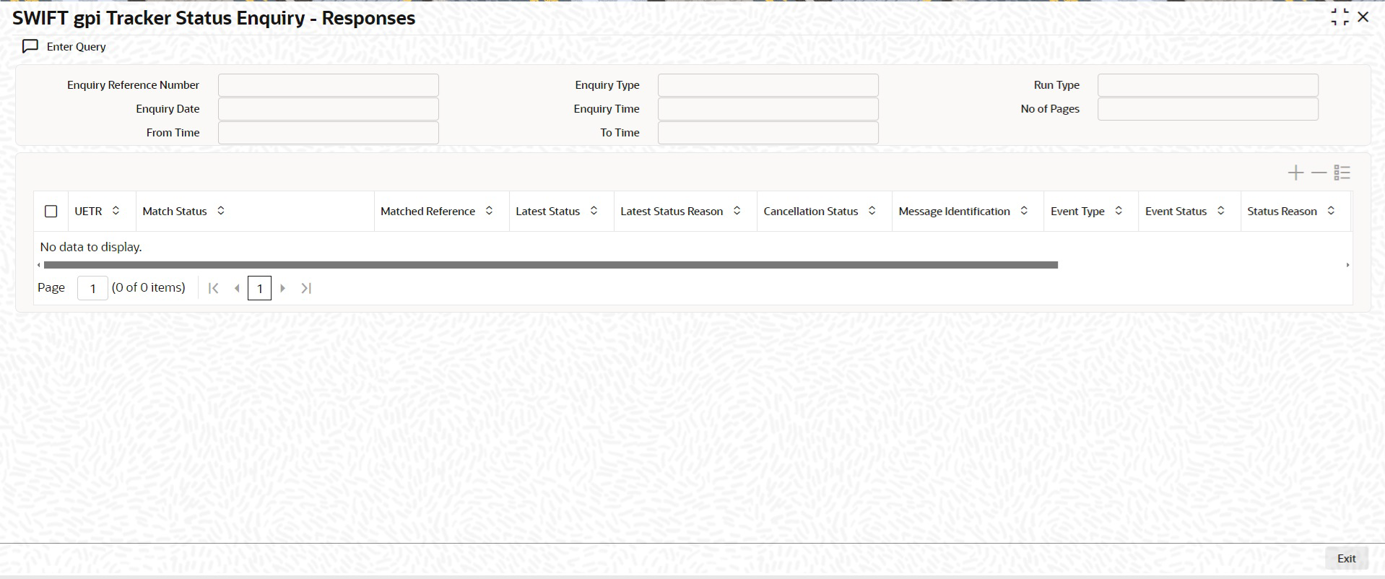Click the Latest Status Reason header text
Image resolution: width=1385 pixels, height=579 pixels.
coord(672,212)
